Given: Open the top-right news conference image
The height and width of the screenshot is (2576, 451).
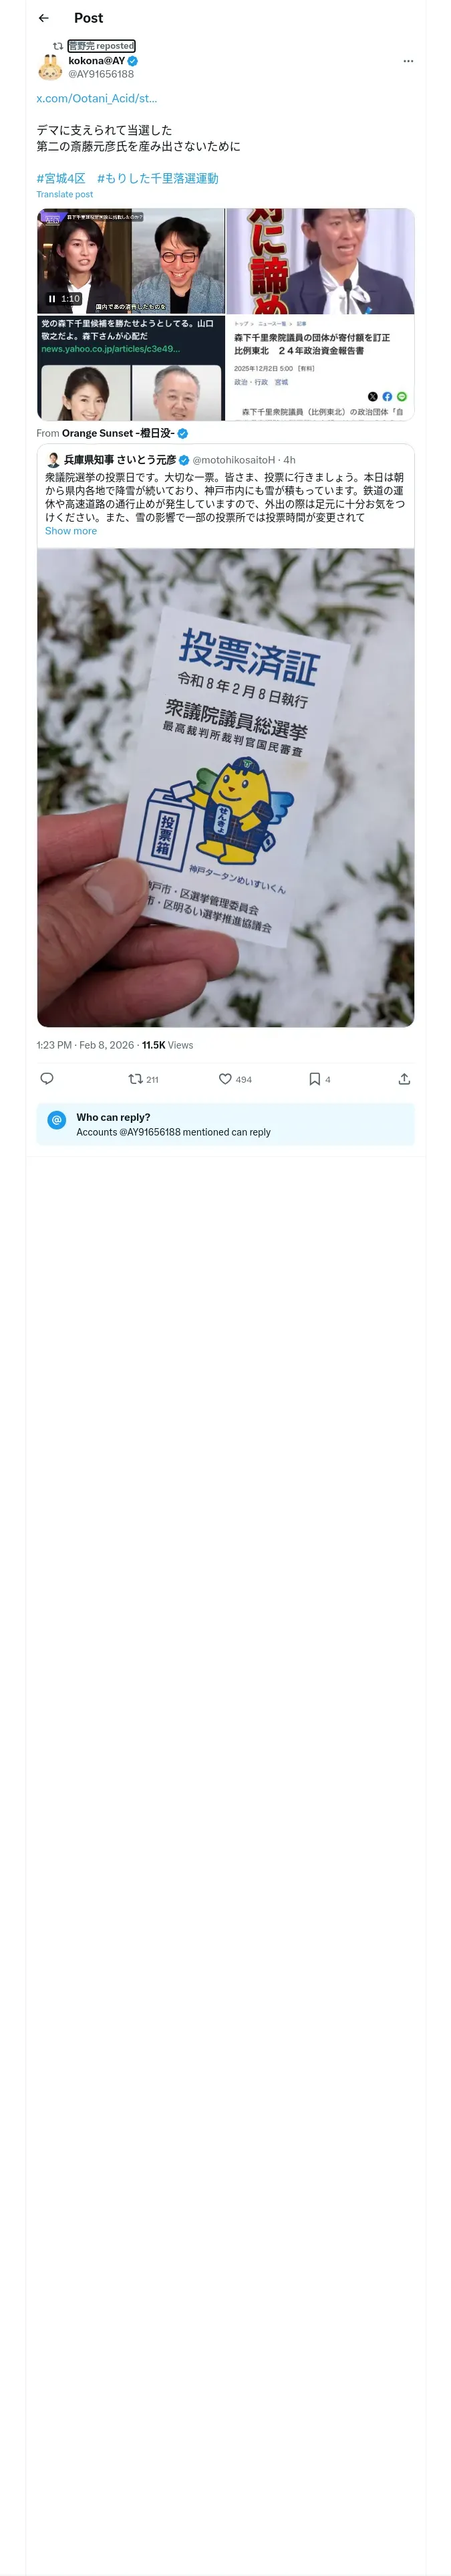Looking at the screenshot, I should [x=320, y=261].
